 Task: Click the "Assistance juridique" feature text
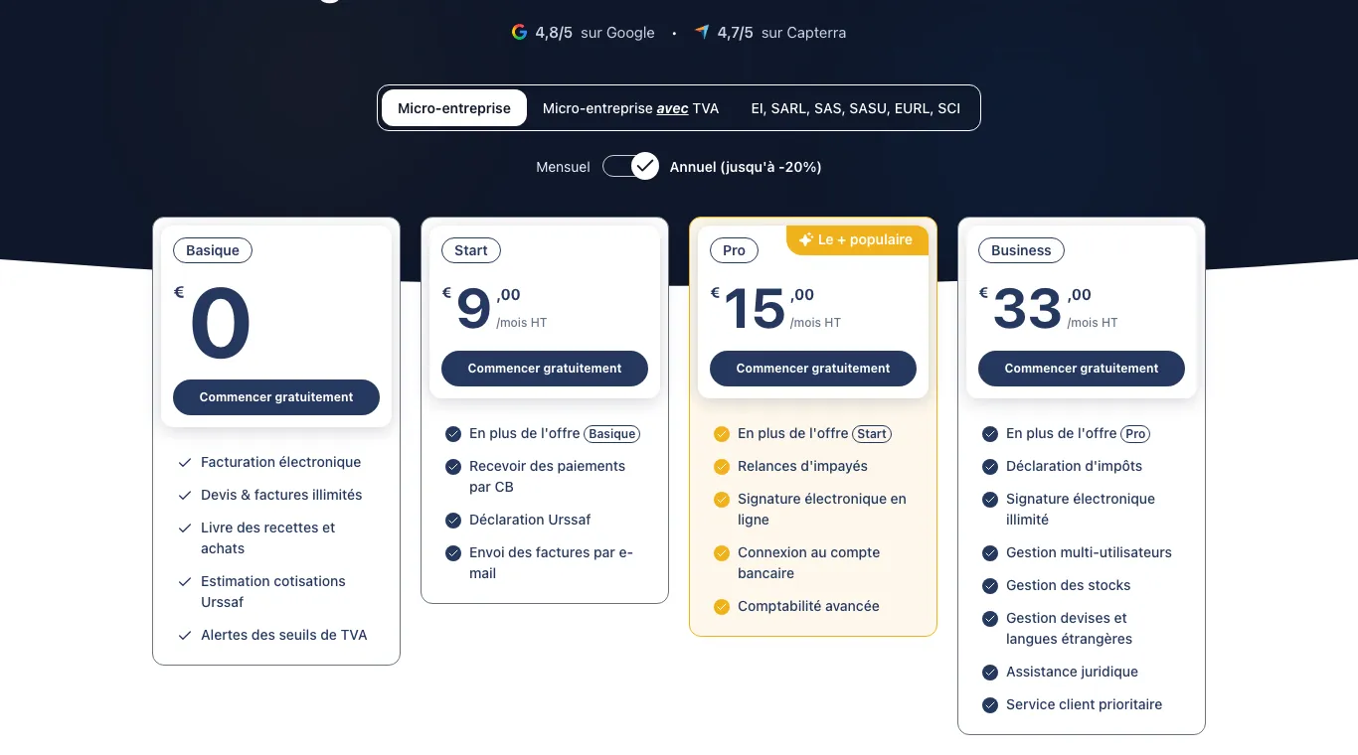pyautogui.click(x=1072, y=672)
